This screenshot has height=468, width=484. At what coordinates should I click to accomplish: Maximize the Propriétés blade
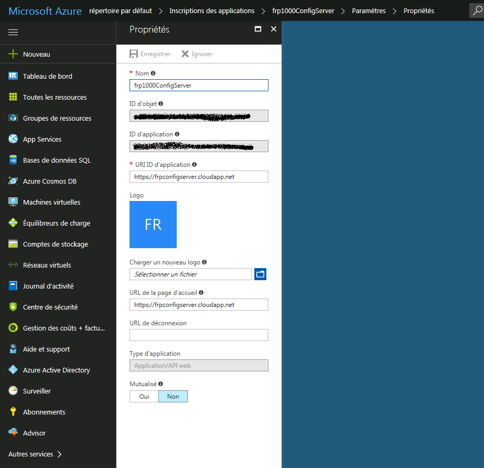[258, 29]
